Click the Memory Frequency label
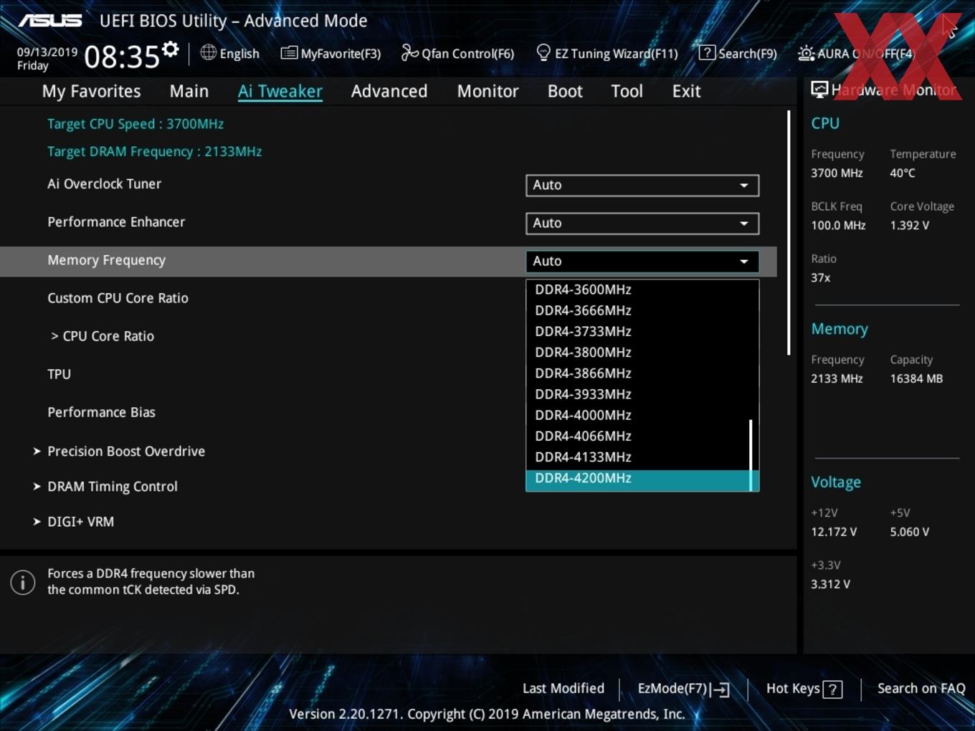975x731 pixels. coord(106,260)
